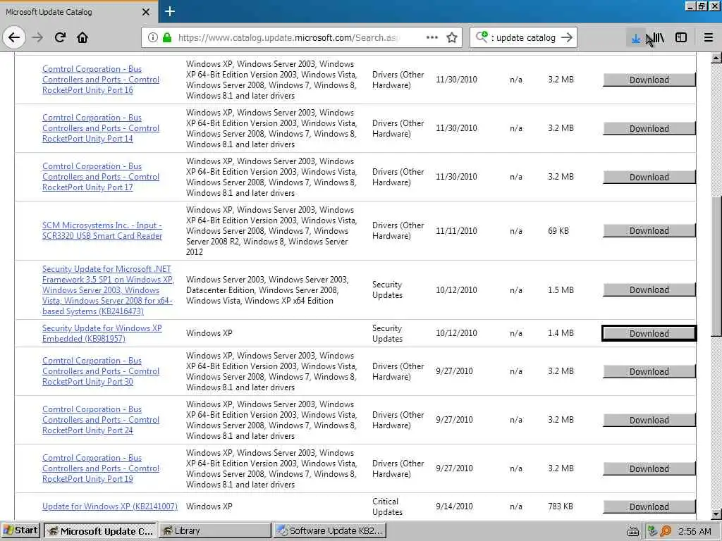The image size is (722, 541).
Task: Download RocketPort Unity Port 16 driver
Action: tap(649, 80)
